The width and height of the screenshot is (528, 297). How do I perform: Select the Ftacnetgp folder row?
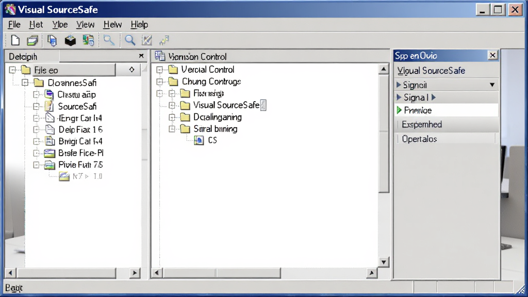point(202,93)
